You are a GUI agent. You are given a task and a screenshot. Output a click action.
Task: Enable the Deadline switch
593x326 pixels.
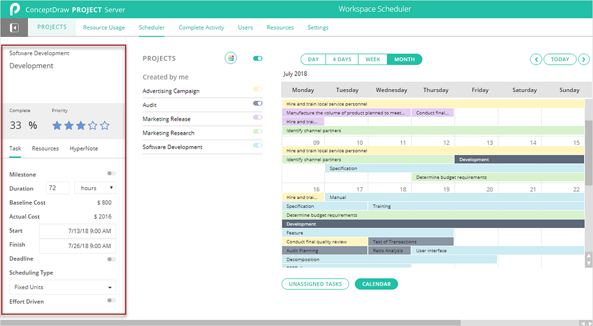(x=111, y=259)
